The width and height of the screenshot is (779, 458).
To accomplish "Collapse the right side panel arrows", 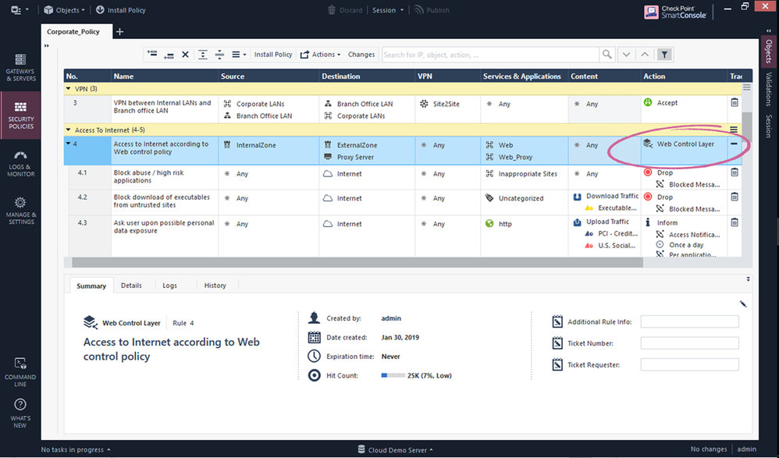I will coord(769,30).
